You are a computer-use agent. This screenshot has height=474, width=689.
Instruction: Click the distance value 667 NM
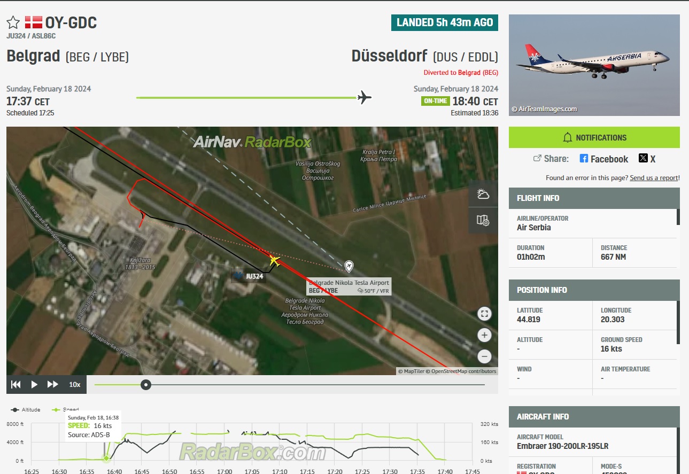pos(613,257)
